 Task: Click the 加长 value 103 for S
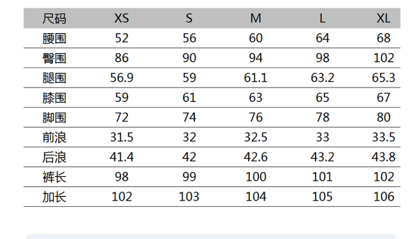coord(189,196)
